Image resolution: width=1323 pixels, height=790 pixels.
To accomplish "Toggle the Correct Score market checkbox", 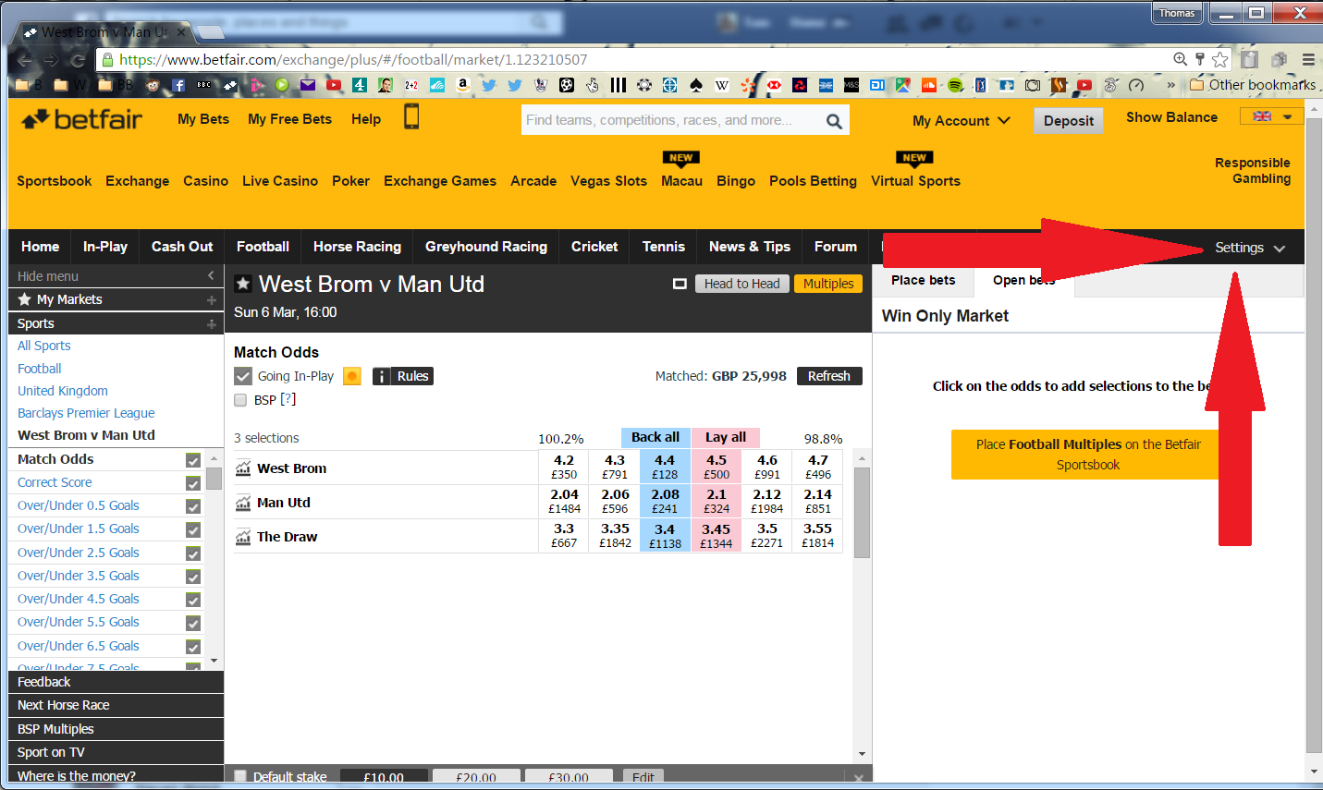I will (193, 483).
